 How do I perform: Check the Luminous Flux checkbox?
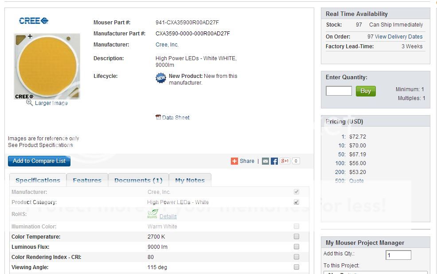pyautogui.click(x=297, y=247)
